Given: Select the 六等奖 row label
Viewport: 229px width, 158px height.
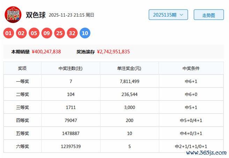Looking at the screenshot, I should (x=22, y=147).
